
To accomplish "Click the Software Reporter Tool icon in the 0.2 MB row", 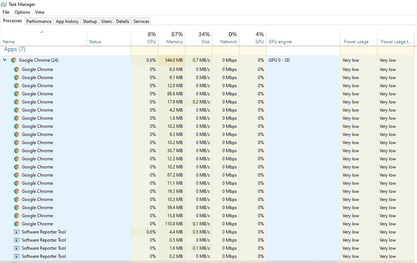I will click(x=17, y=257).
